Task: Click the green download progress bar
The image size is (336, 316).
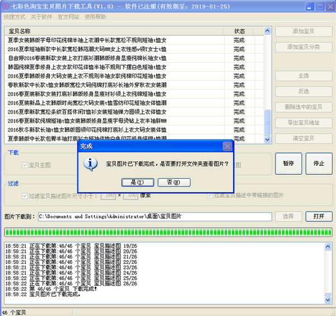Action: click(168, 232)
